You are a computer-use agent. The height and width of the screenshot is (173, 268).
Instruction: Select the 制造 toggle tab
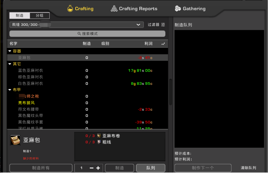coord(20,15)
